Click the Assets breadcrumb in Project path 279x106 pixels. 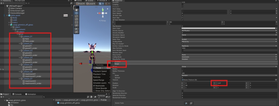(x=58, y=100)
